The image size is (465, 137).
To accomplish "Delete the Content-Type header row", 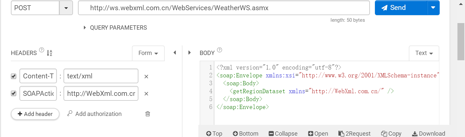I will [146, 76].
